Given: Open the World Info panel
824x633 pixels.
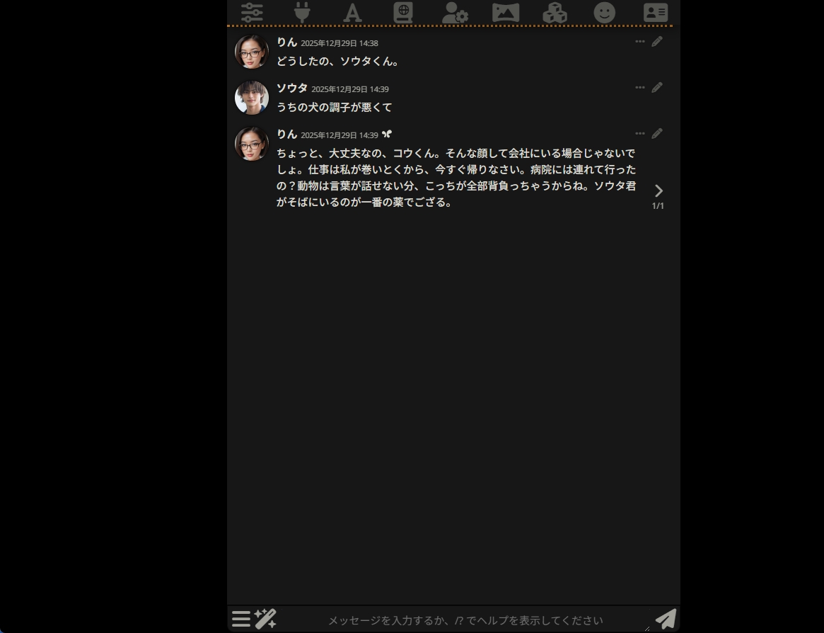Looking at the screenshot, I should (403, 12).
